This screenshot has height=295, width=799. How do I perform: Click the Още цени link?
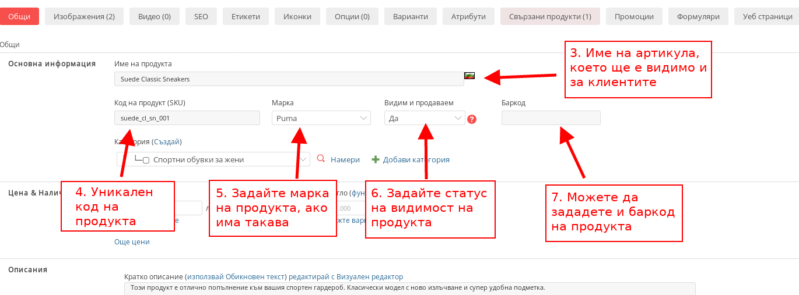click(132, 241)
